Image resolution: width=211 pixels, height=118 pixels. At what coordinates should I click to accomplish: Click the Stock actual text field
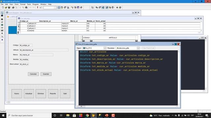click(x=24, y=64)
